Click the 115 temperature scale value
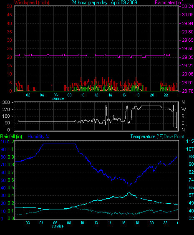194x235 pixels. click(190, 141)
